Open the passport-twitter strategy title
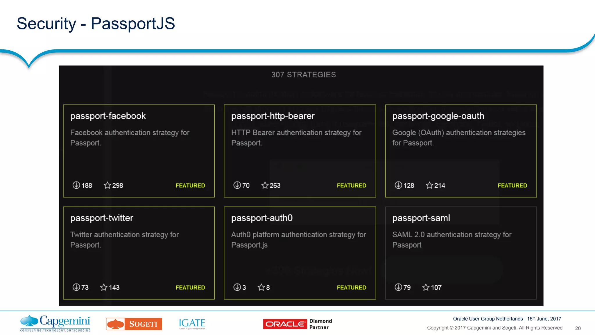The height and width of the screenshot is (335, 595). [x=102, y=218]
